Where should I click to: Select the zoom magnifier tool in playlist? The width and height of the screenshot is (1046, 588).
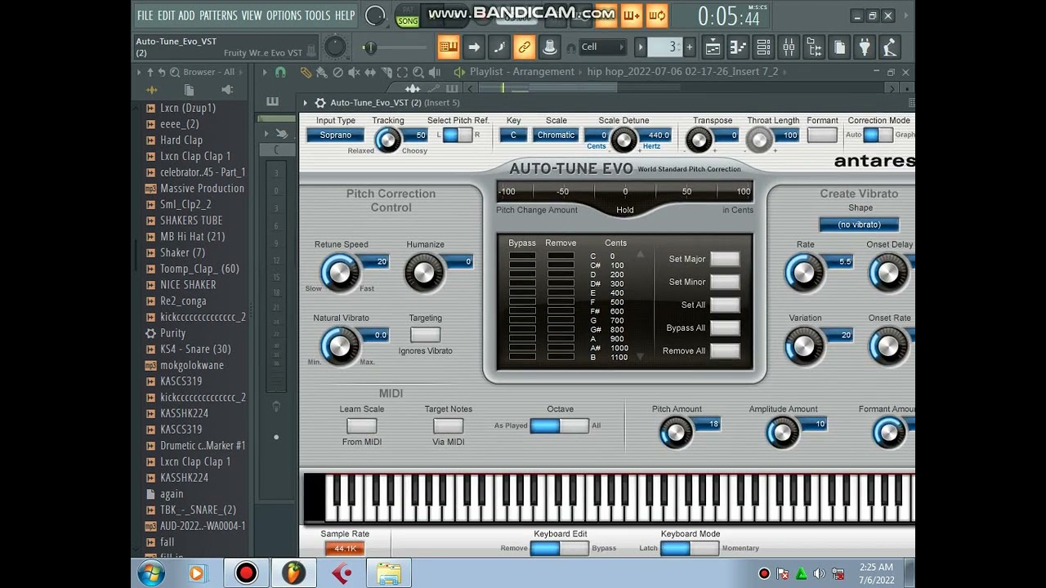418,72
